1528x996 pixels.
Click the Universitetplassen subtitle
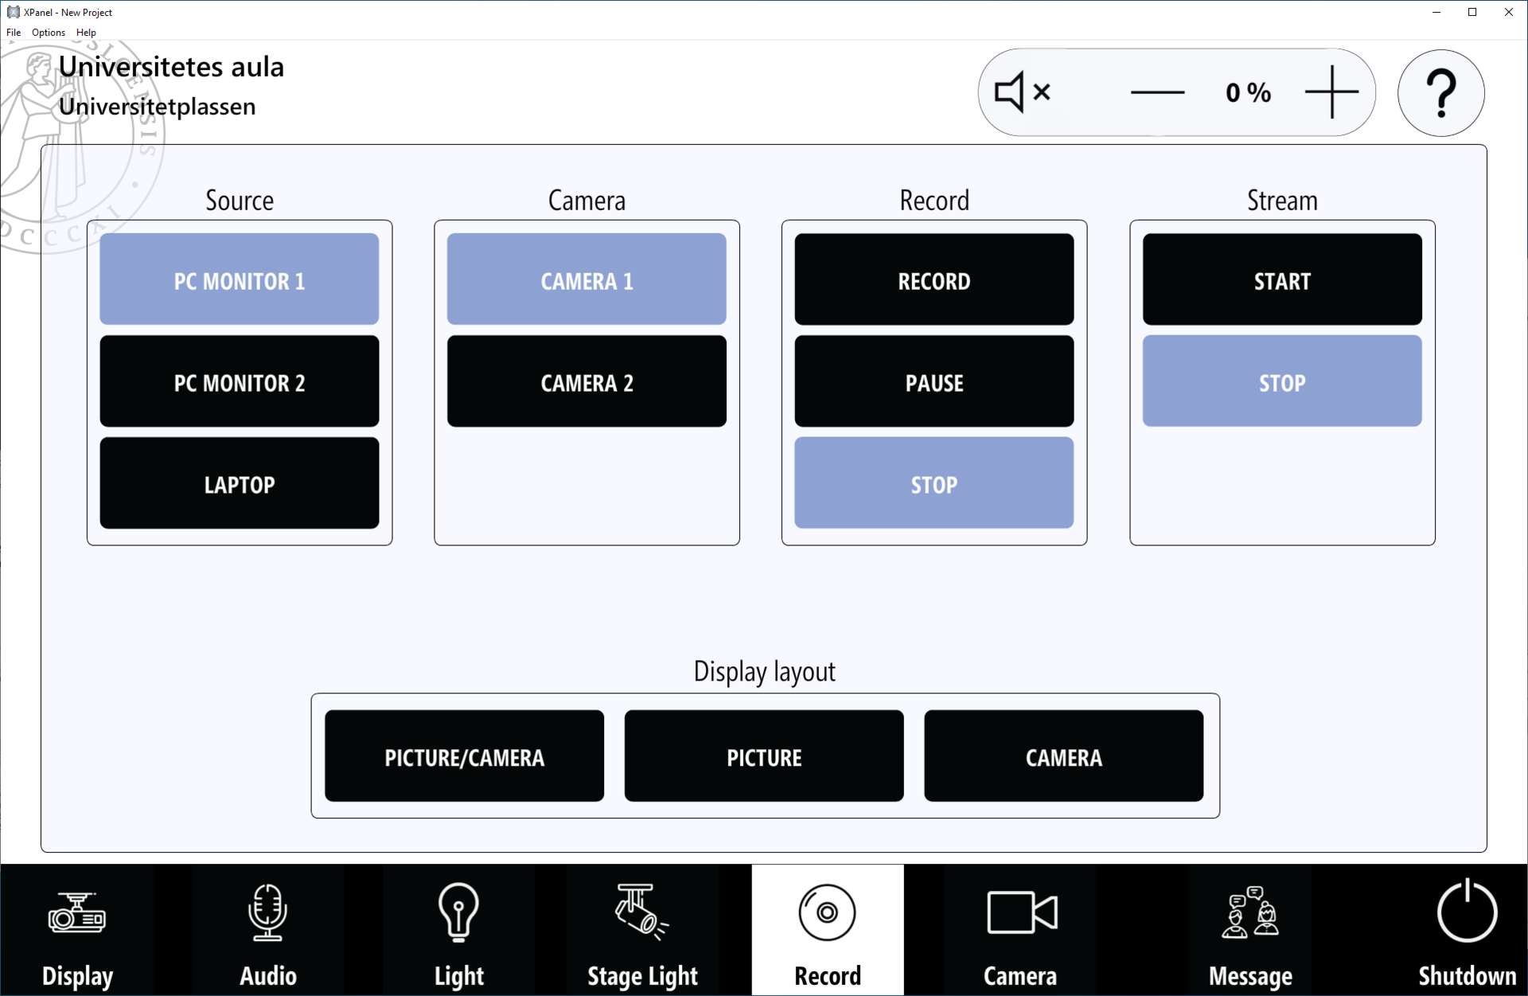tap(158, 107)
